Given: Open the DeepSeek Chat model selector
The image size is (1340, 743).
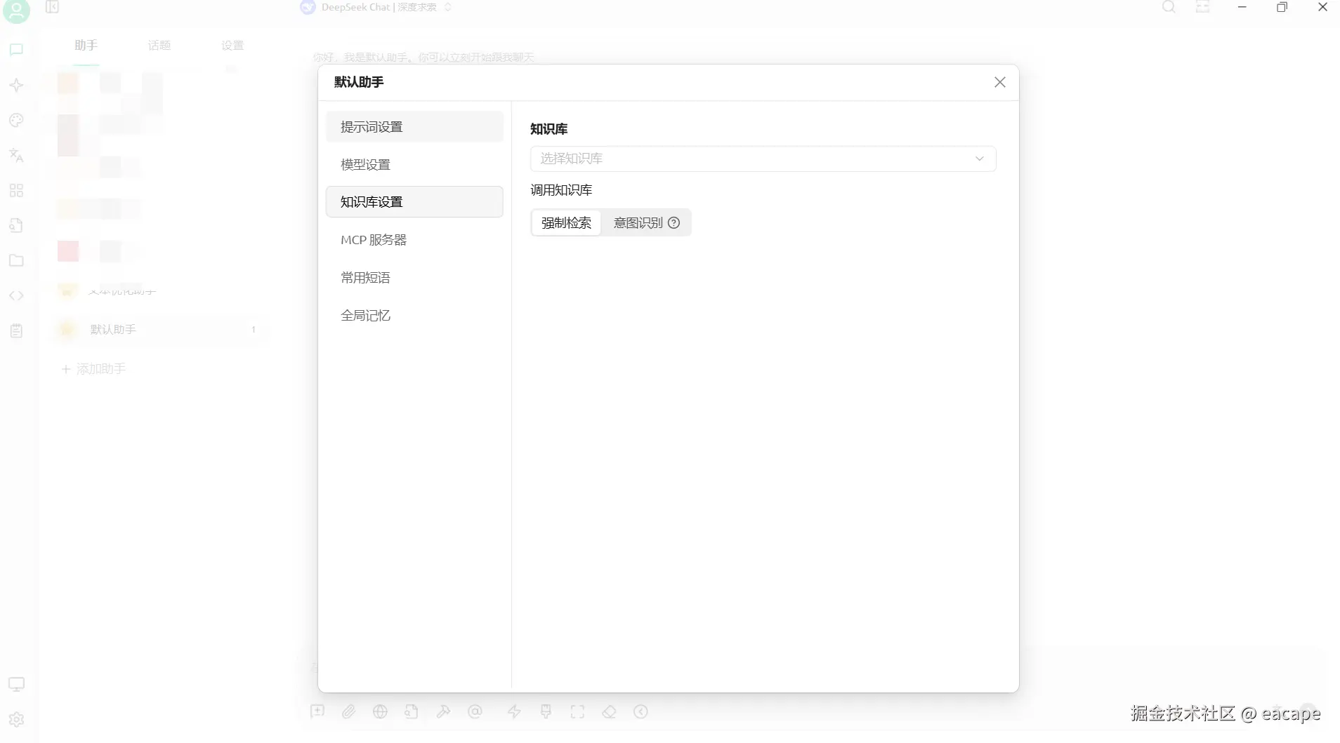Looking at the screenshot, I should pos(376,7).
